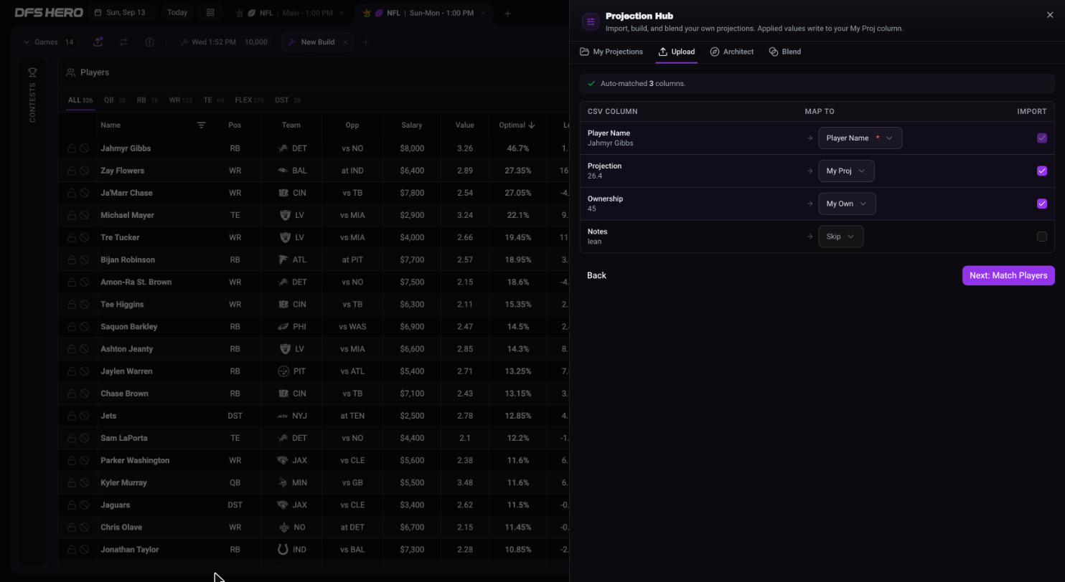The image size is (1065, 582).
Task: Uncheck import for Player Name column
Action: pyautogui.click(x=1042, y=138)
